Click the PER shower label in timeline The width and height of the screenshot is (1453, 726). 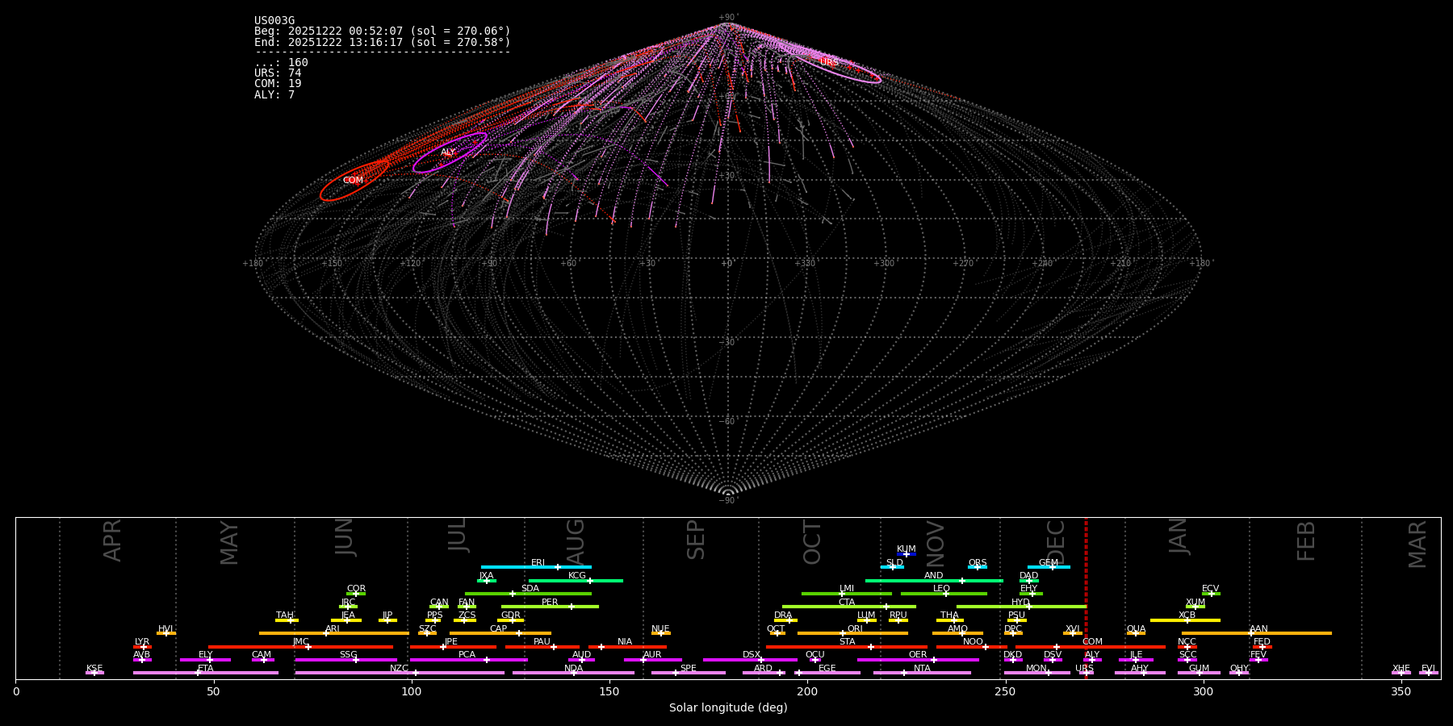pyautogui.click(x=550, y=603)
